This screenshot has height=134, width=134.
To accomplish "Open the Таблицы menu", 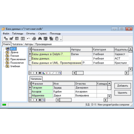I will [17, 33].
